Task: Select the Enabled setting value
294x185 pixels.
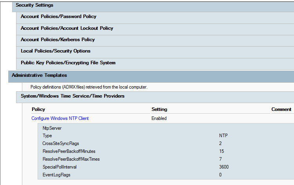Action: [x=159, y=118]
